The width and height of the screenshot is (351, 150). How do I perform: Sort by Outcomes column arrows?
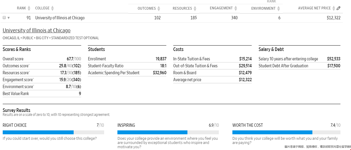point(159,8)
